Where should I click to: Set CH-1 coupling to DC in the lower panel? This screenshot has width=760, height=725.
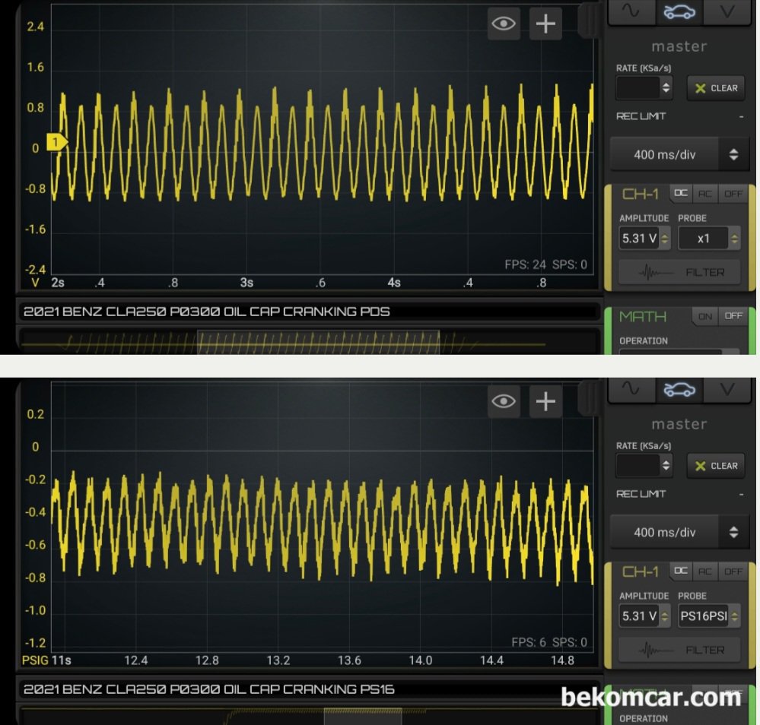point(681,571)
